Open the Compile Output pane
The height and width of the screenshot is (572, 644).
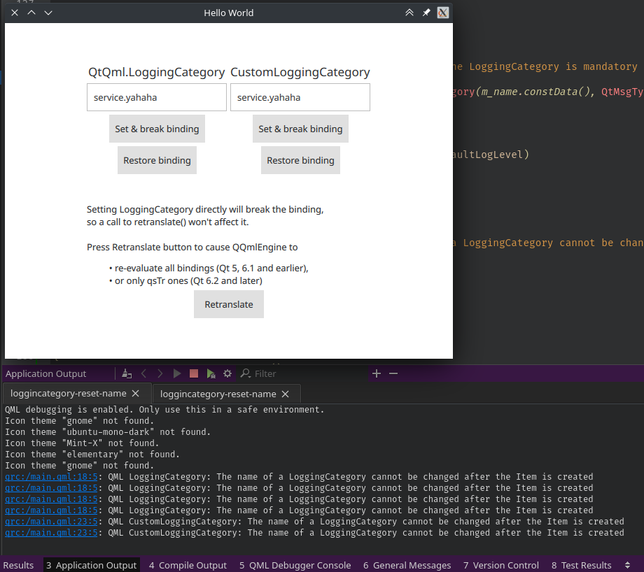point(188,565)
